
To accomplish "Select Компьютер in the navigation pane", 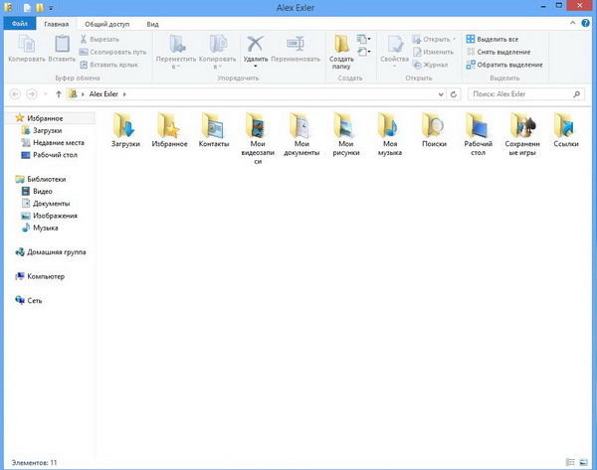I will [46, 276].
